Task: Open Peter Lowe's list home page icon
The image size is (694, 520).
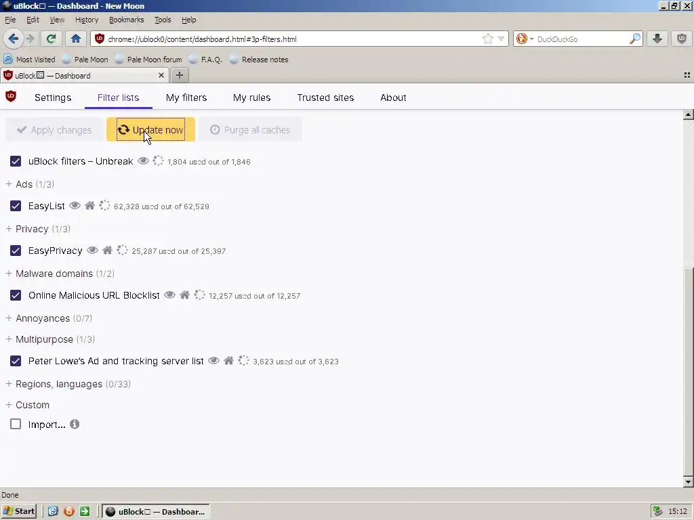Action: [229, 361]
